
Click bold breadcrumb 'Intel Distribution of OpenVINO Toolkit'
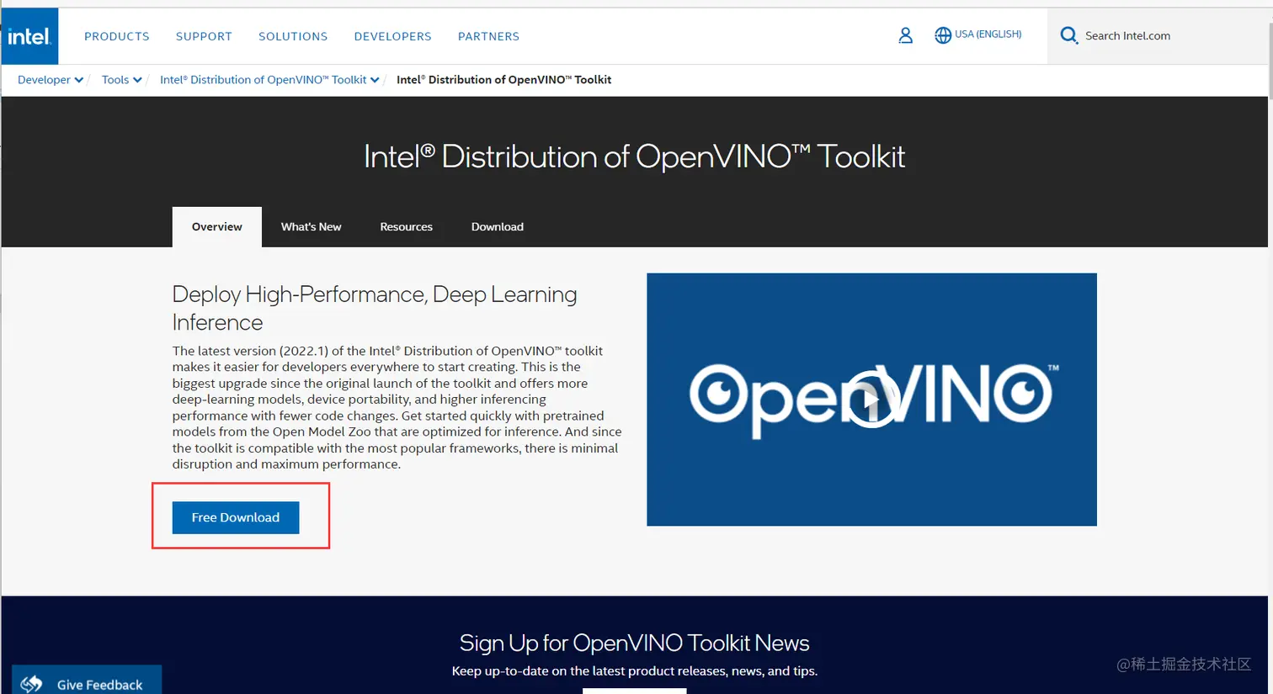click(x=503, y=80)
